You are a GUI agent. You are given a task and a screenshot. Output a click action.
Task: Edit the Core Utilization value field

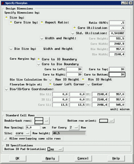(x=117, y=28)
